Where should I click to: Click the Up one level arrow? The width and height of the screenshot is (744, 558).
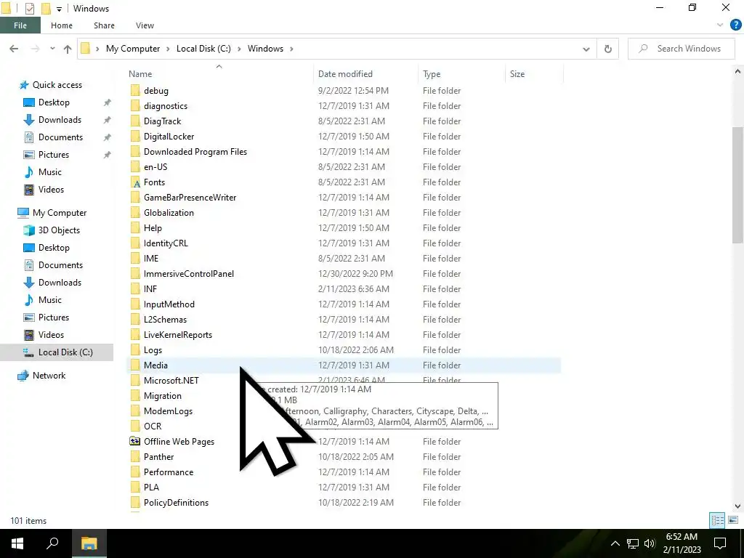tap(68, 49)
